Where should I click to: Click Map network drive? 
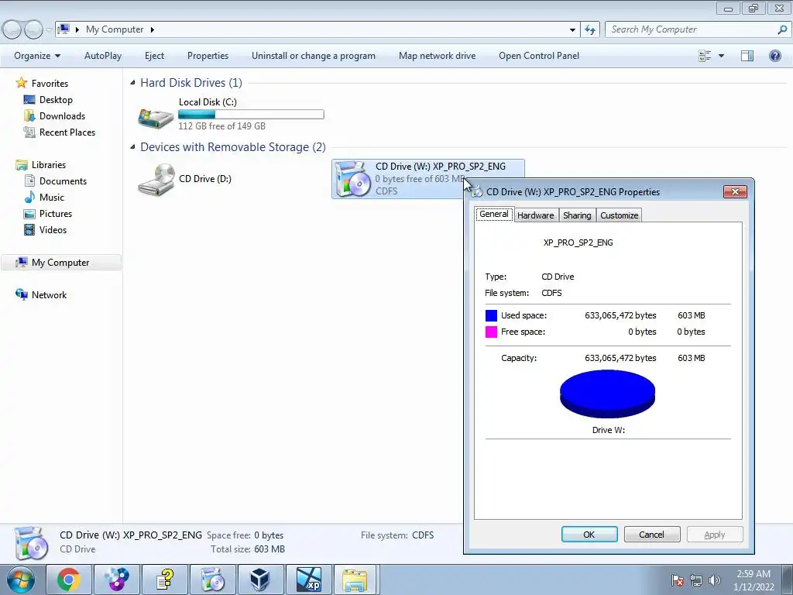pos(437,56)
